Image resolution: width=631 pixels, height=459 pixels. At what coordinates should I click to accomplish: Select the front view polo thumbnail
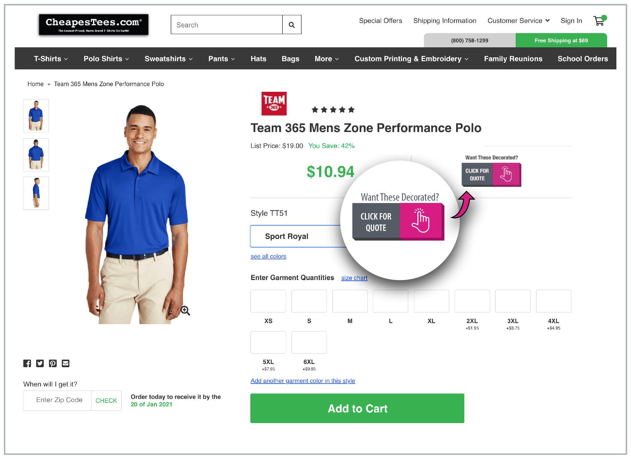[36, 116]
